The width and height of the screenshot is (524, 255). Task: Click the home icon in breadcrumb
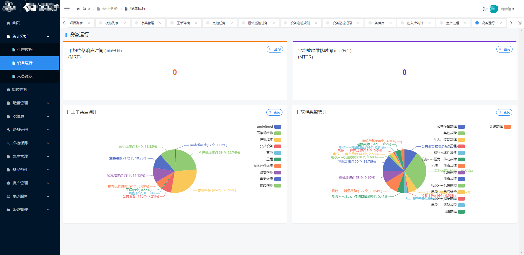coord(78,9)
